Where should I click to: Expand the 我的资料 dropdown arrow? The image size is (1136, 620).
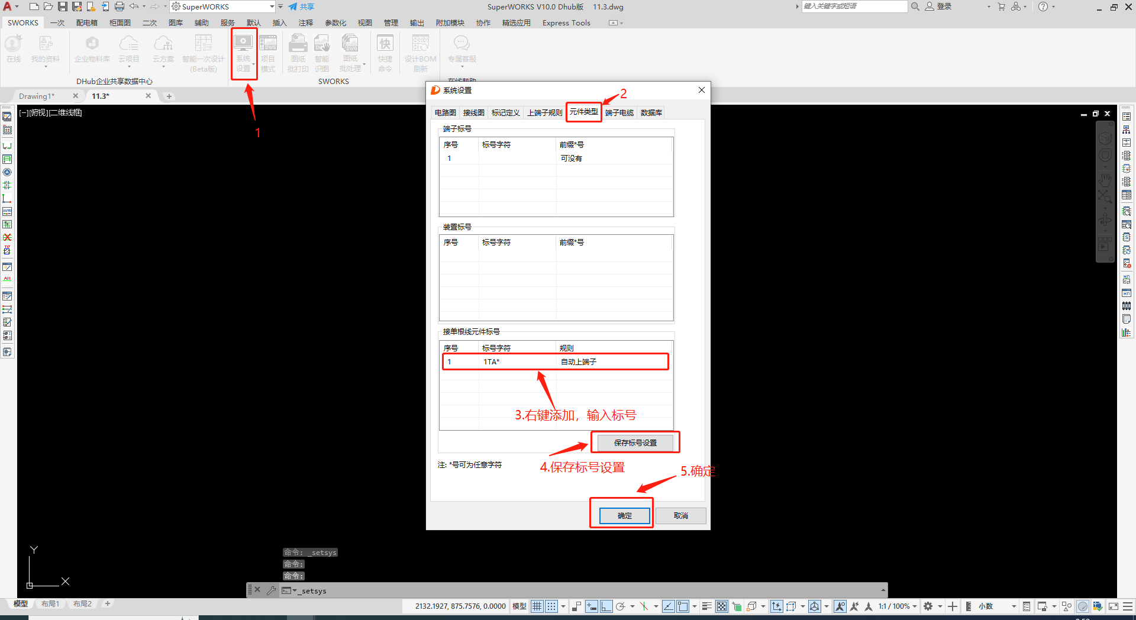coord(46,66)
